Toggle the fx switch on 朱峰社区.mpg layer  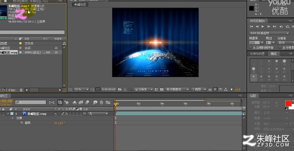67,114
